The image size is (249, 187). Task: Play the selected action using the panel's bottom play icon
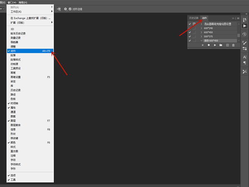coord(215,45)
